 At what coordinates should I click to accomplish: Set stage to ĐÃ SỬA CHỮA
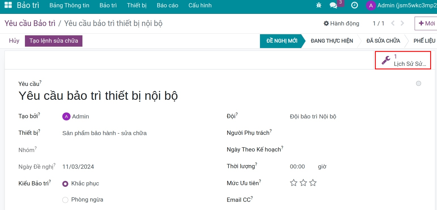click(383, 41)
